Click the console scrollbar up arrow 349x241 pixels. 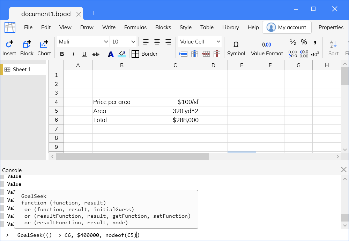click(x=345, y=179)
